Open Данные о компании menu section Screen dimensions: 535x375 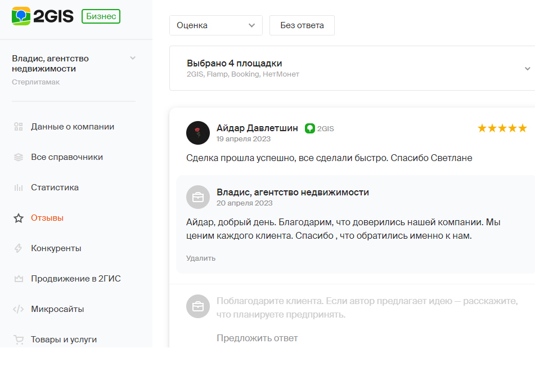pos(74,127)
